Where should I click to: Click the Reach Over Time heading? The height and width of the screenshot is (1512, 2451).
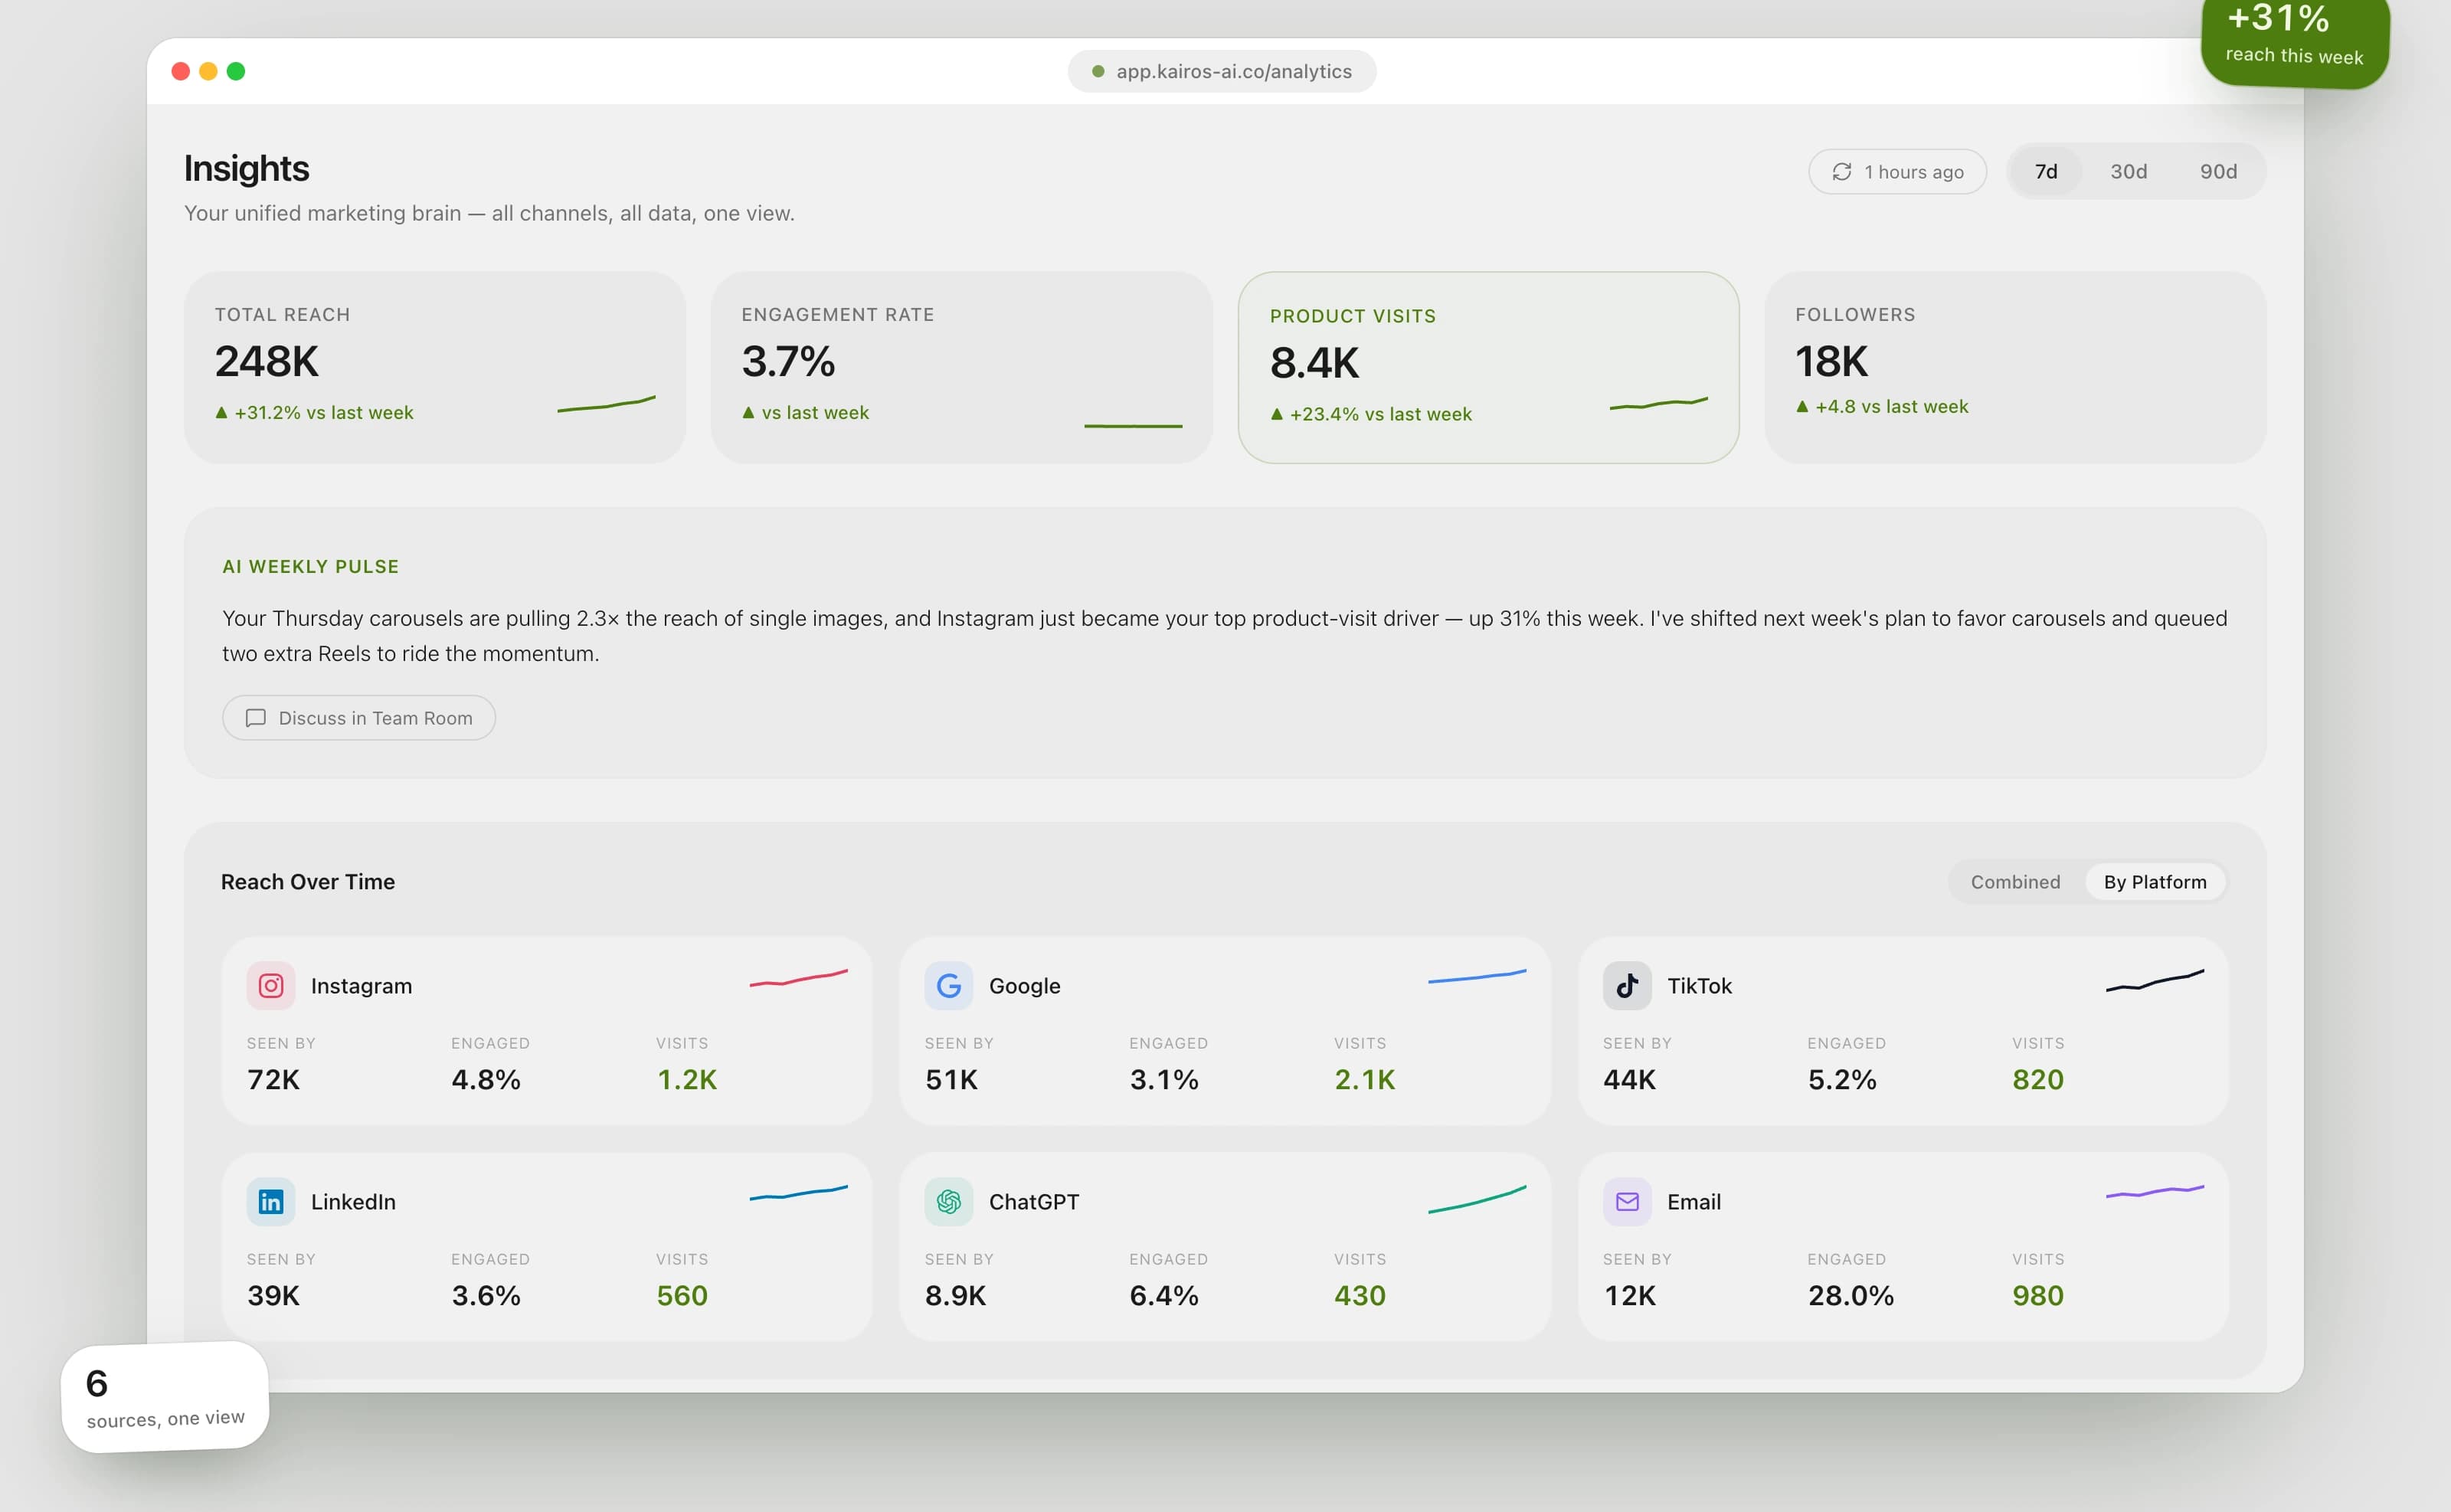pyautogui.click(x=308, y=882)
